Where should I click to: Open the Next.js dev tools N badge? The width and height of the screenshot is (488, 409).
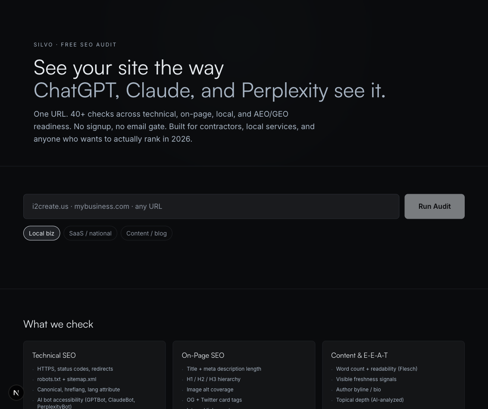16,393
